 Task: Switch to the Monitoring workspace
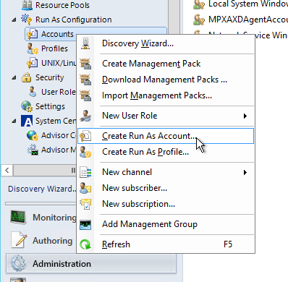point(54,218)
